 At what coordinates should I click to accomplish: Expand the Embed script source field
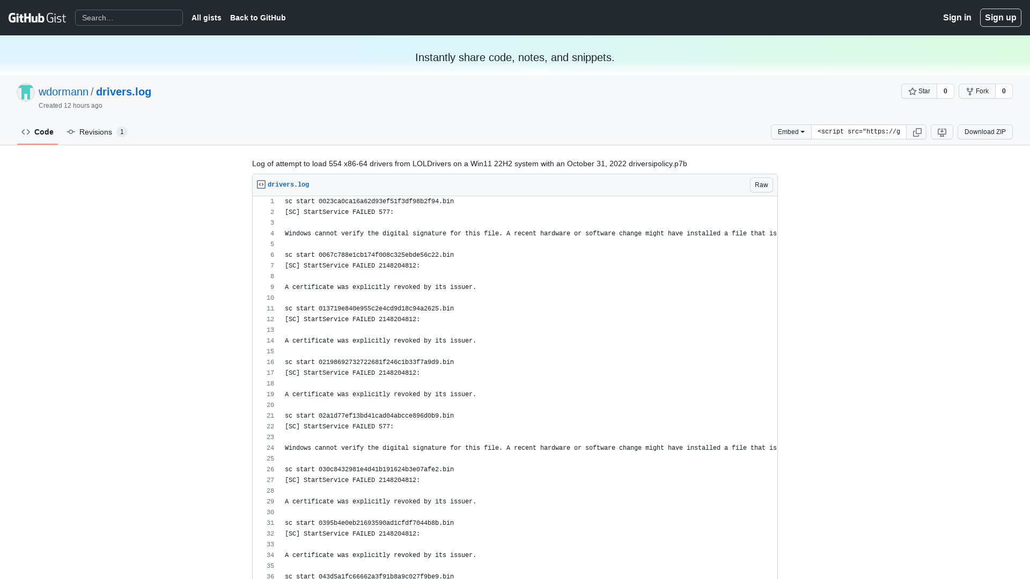click(858, 131)
